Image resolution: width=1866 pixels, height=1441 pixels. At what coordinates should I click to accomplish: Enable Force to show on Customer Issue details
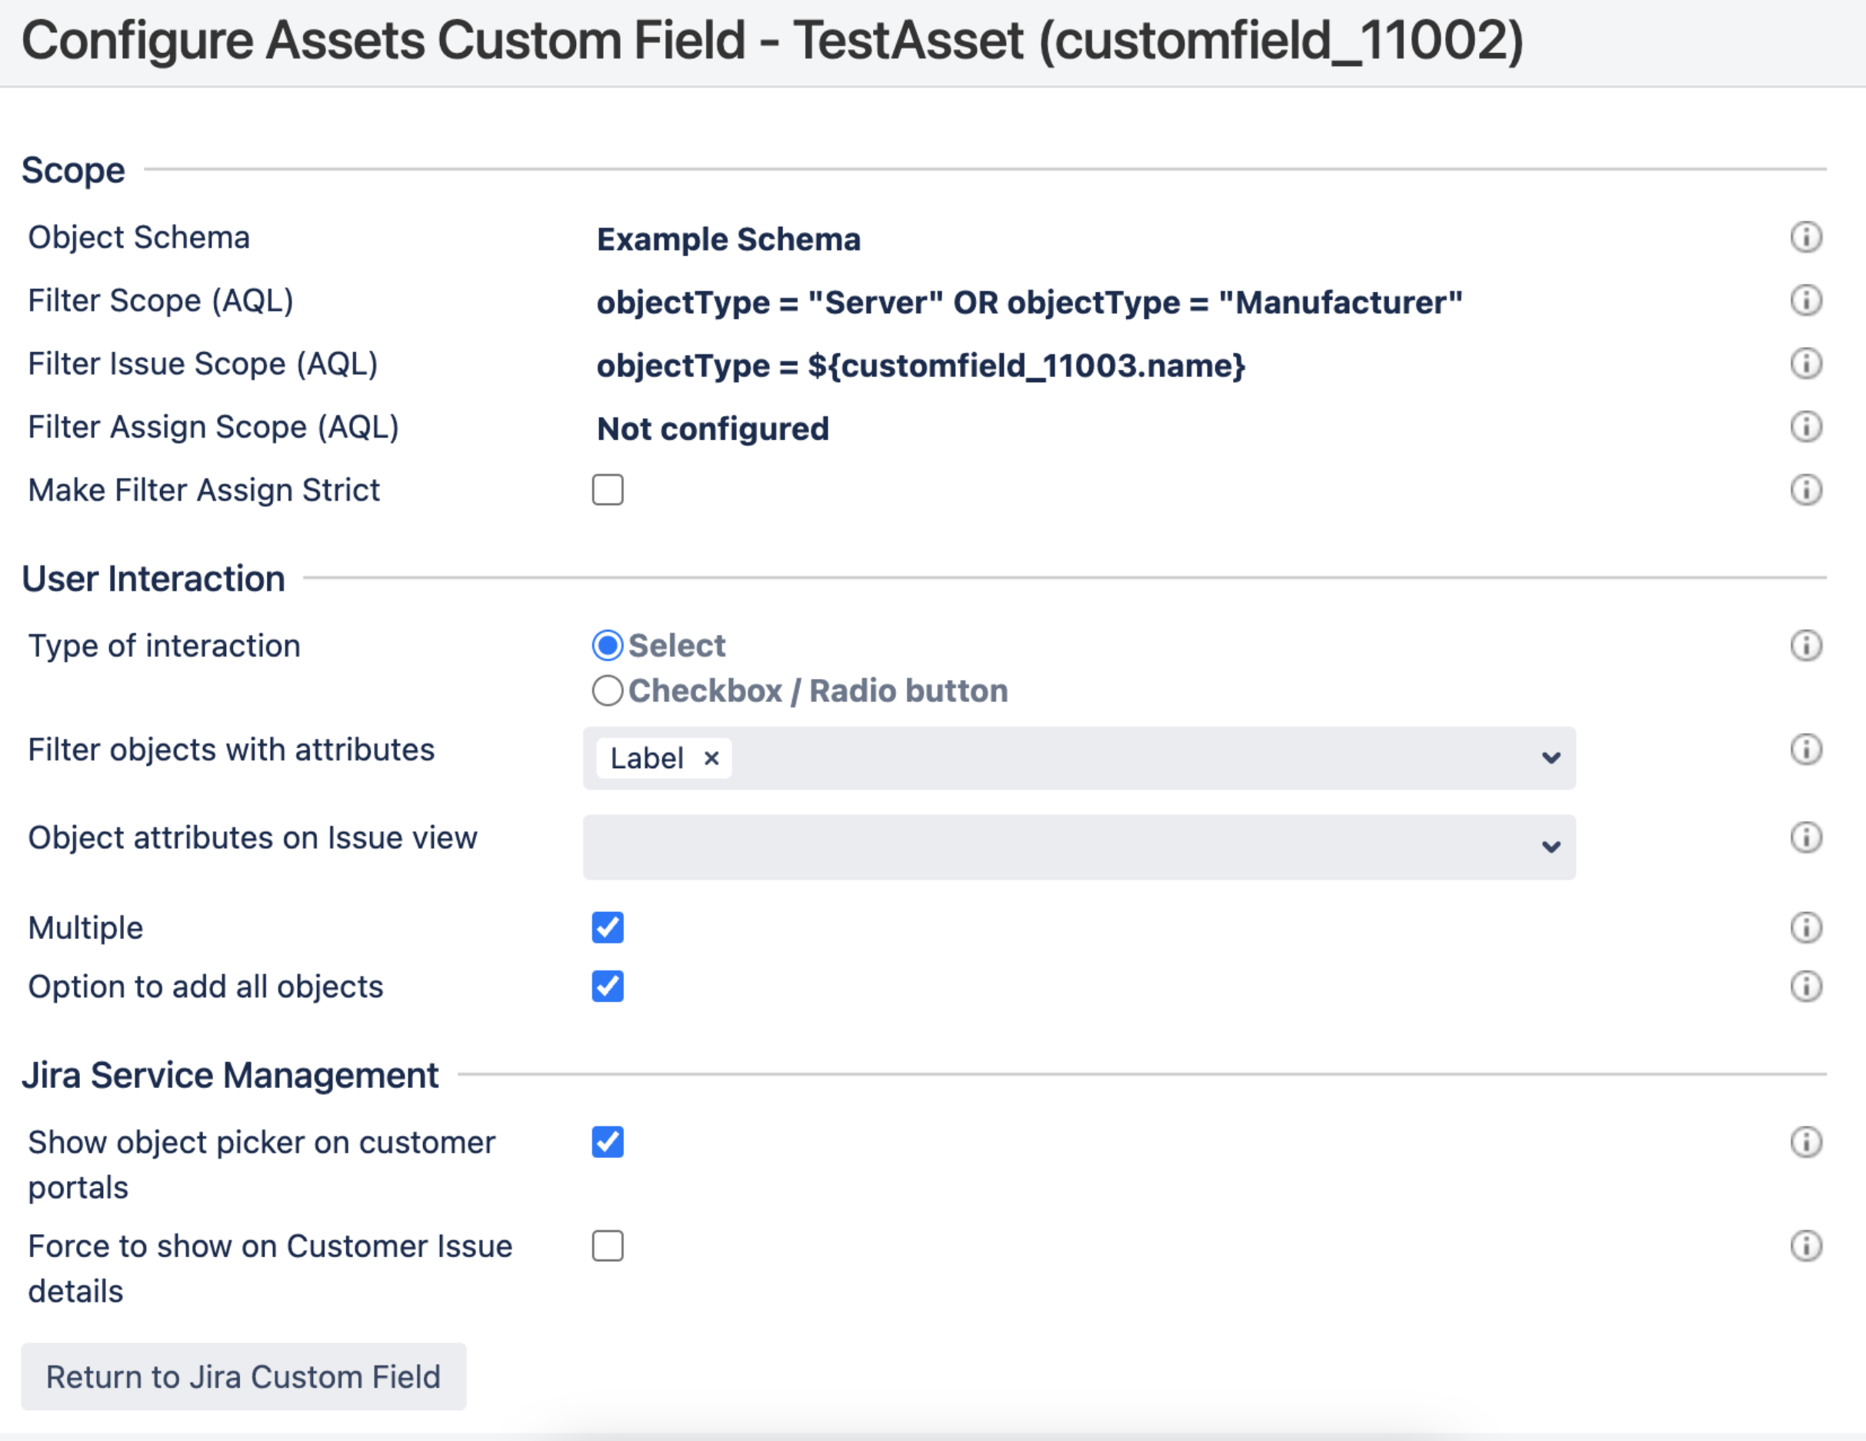click(x=608, y=1246)
